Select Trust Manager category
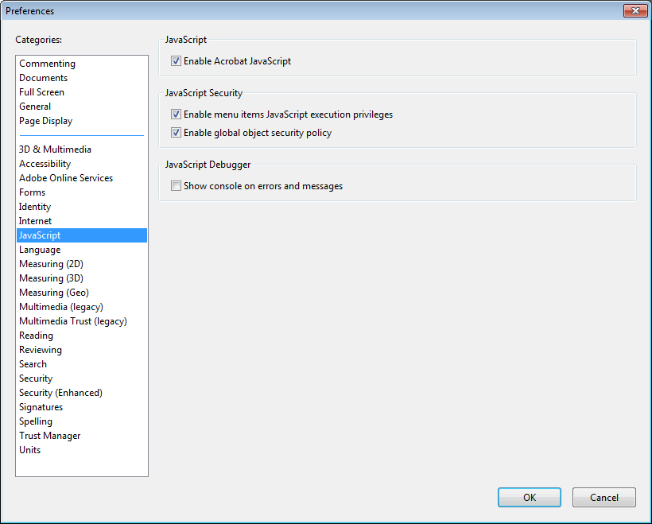The width and height of the screenshot is (652, 524). (x=82, y=436)
